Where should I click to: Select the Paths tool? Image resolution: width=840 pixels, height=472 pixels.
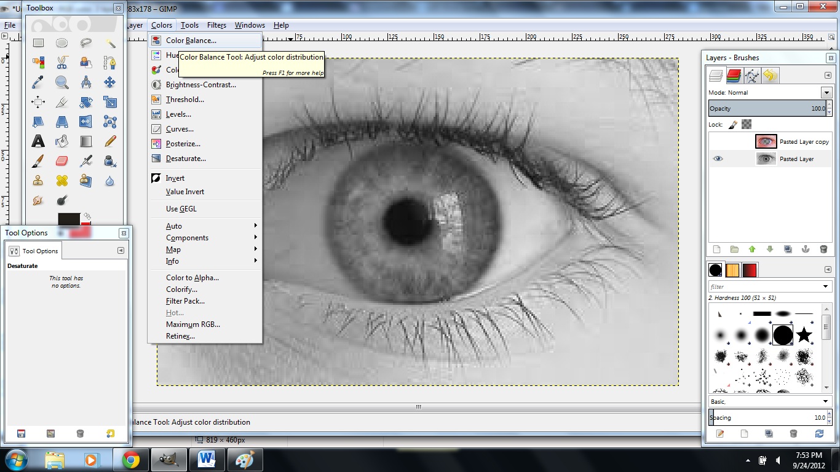110,63
